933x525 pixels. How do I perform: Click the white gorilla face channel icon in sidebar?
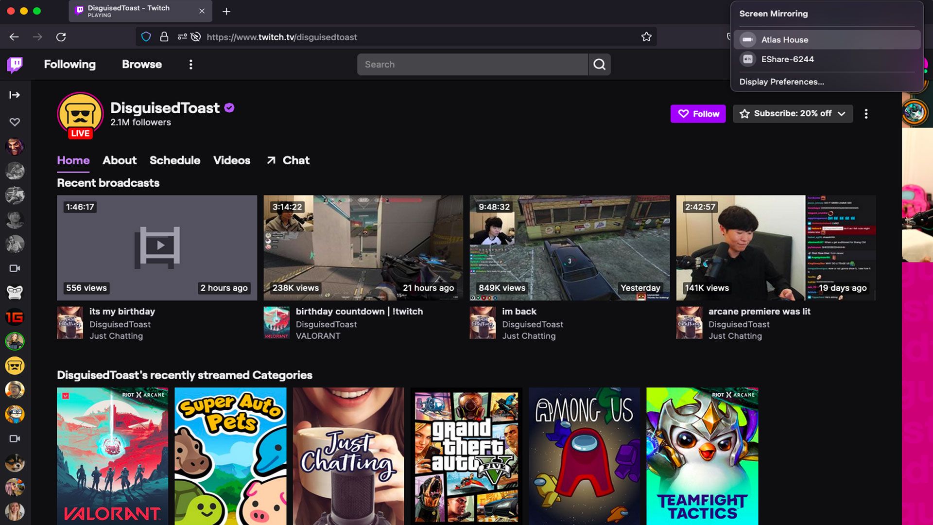click(x=15, y=293)
